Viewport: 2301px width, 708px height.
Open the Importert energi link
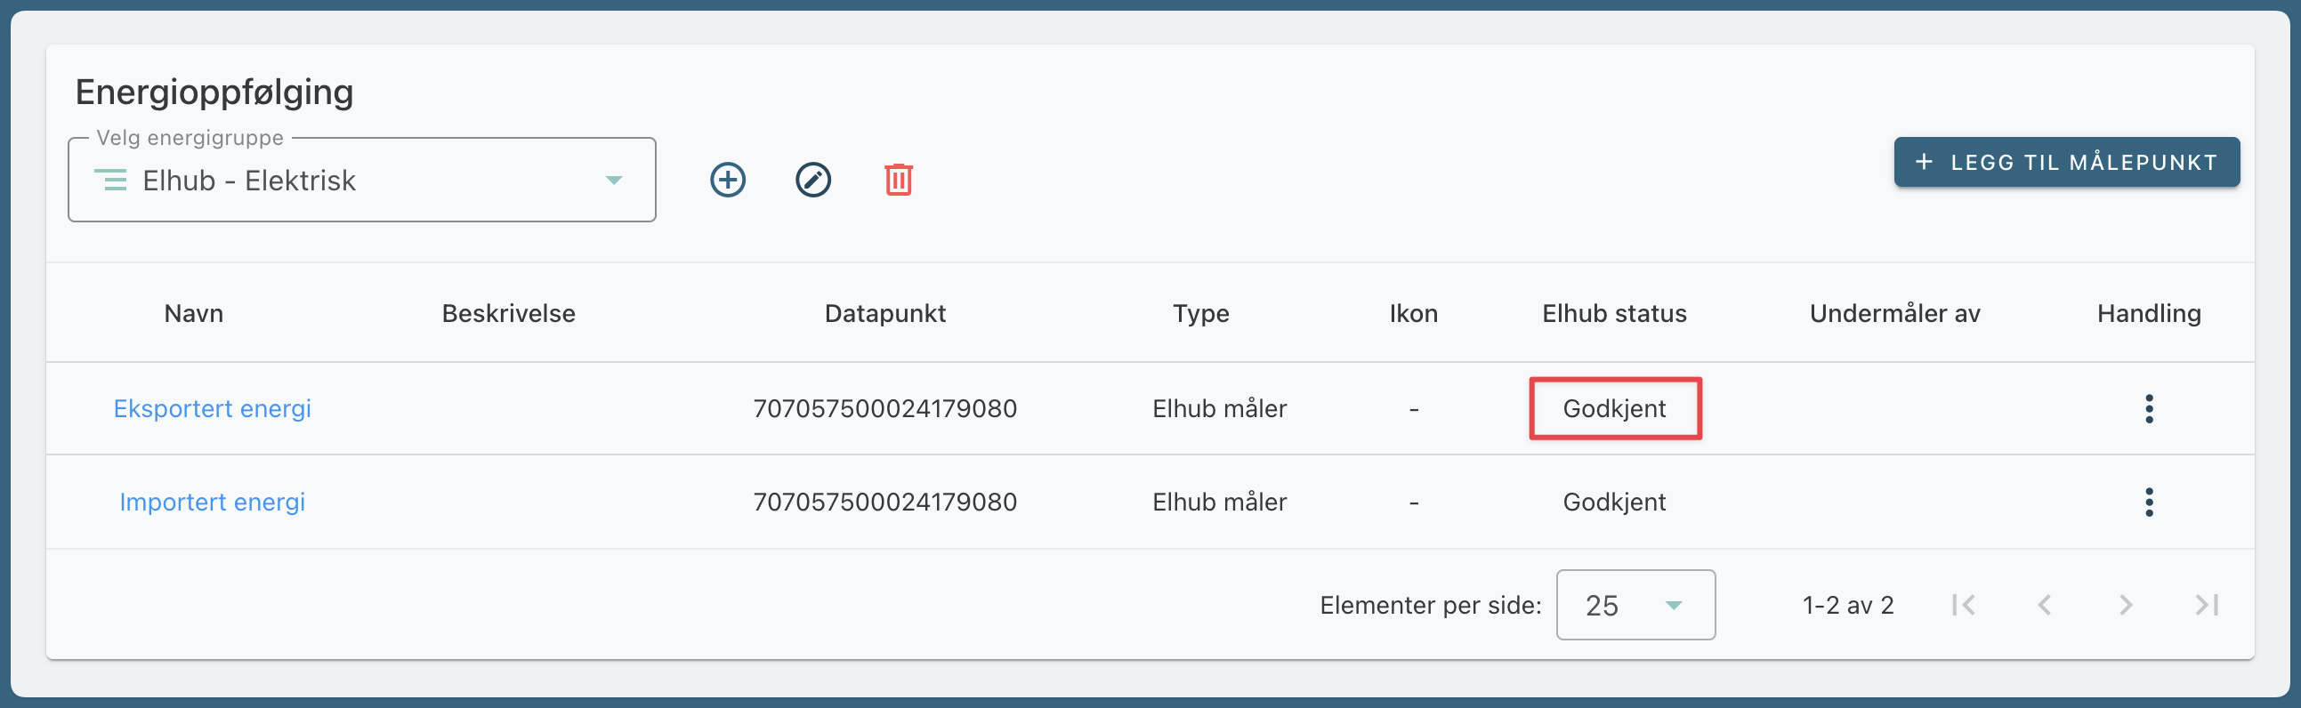[x=212, y=503]
